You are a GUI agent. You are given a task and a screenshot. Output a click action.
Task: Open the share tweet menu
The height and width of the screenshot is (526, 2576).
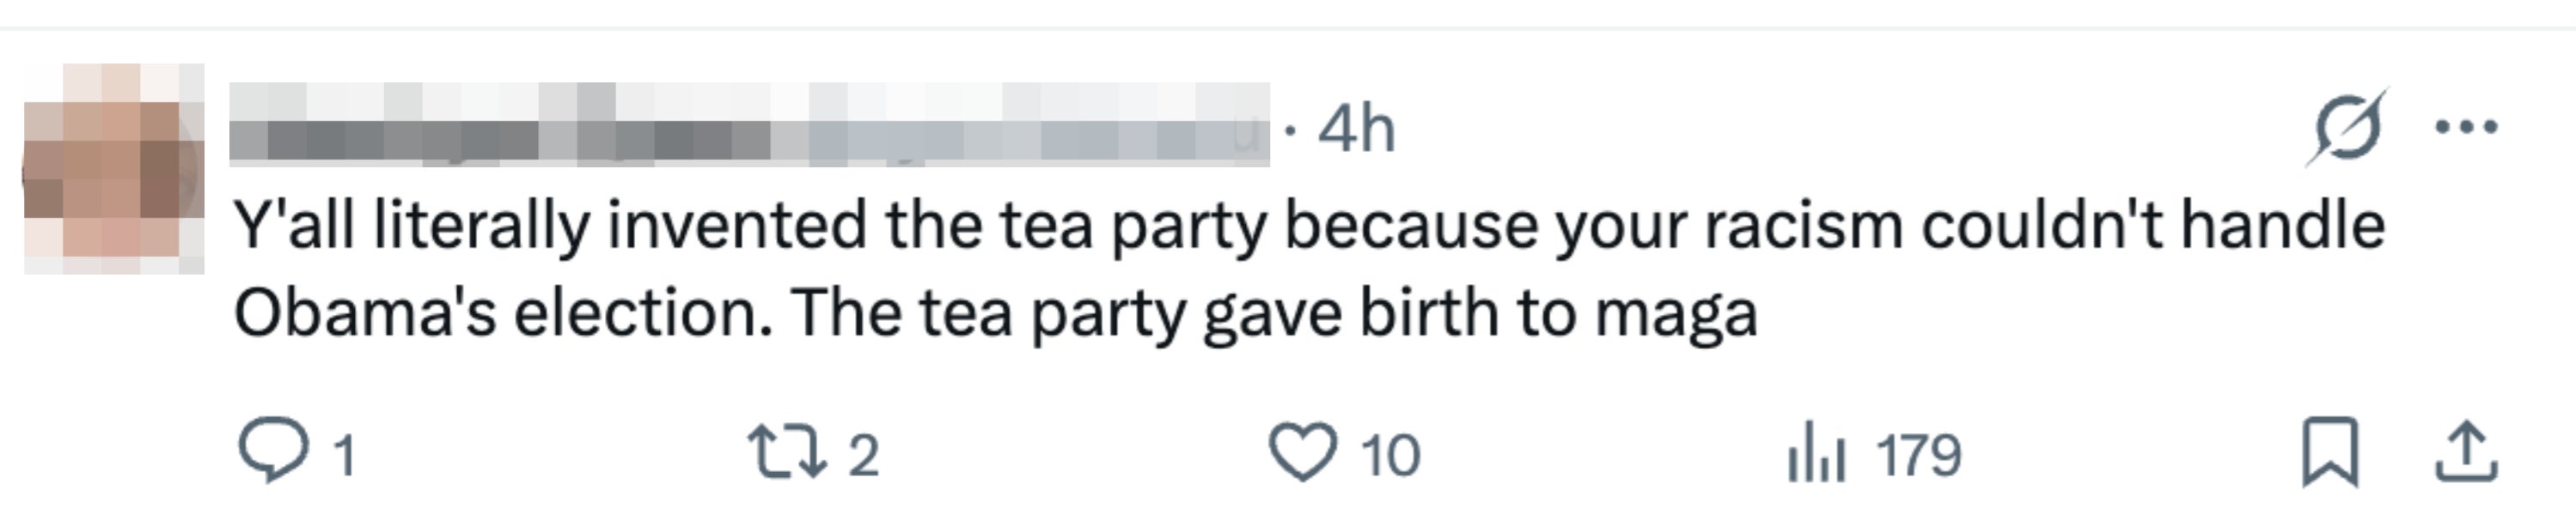tap(2466, 454)
